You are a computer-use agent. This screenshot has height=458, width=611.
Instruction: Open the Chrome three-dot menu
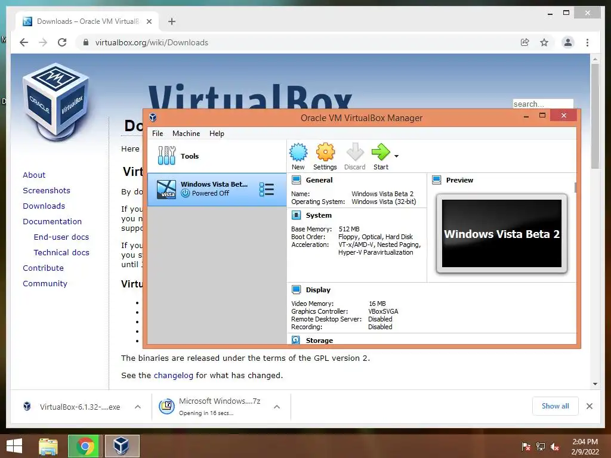tap(587, 42)
